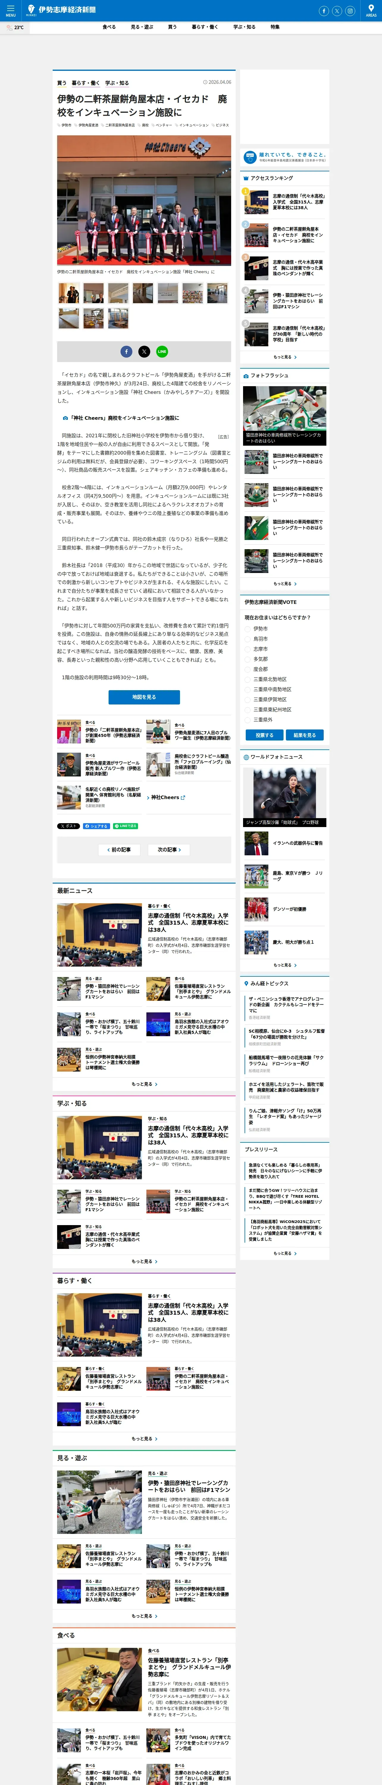Image resolution: width=382 pixels, height=1785 pixels.
Task: Click the green LINEで送る button
Action: 126,826
